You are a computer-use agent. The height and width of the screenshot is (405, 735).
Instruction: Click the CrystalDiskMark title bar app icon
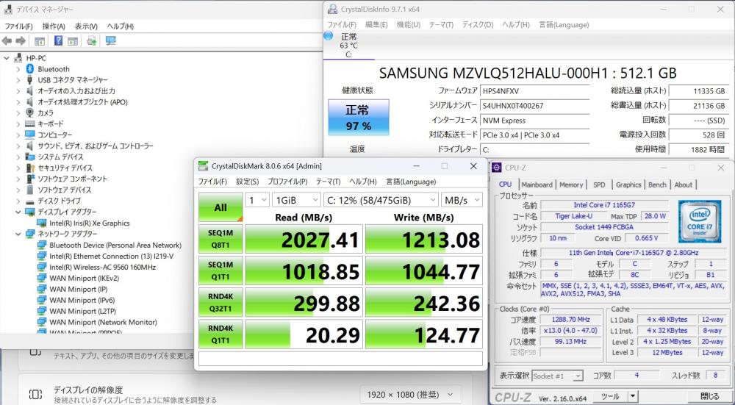pyautogui.click(x=203, y=166)
